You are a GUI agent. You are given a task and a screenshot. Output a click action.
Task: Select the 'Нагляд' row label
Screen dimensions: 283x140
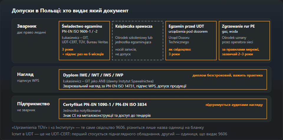(25, 74)
